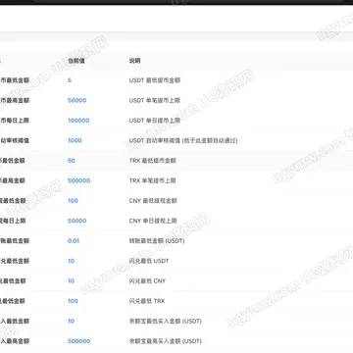Select description USDT 单日提币上限

point(155,121)
